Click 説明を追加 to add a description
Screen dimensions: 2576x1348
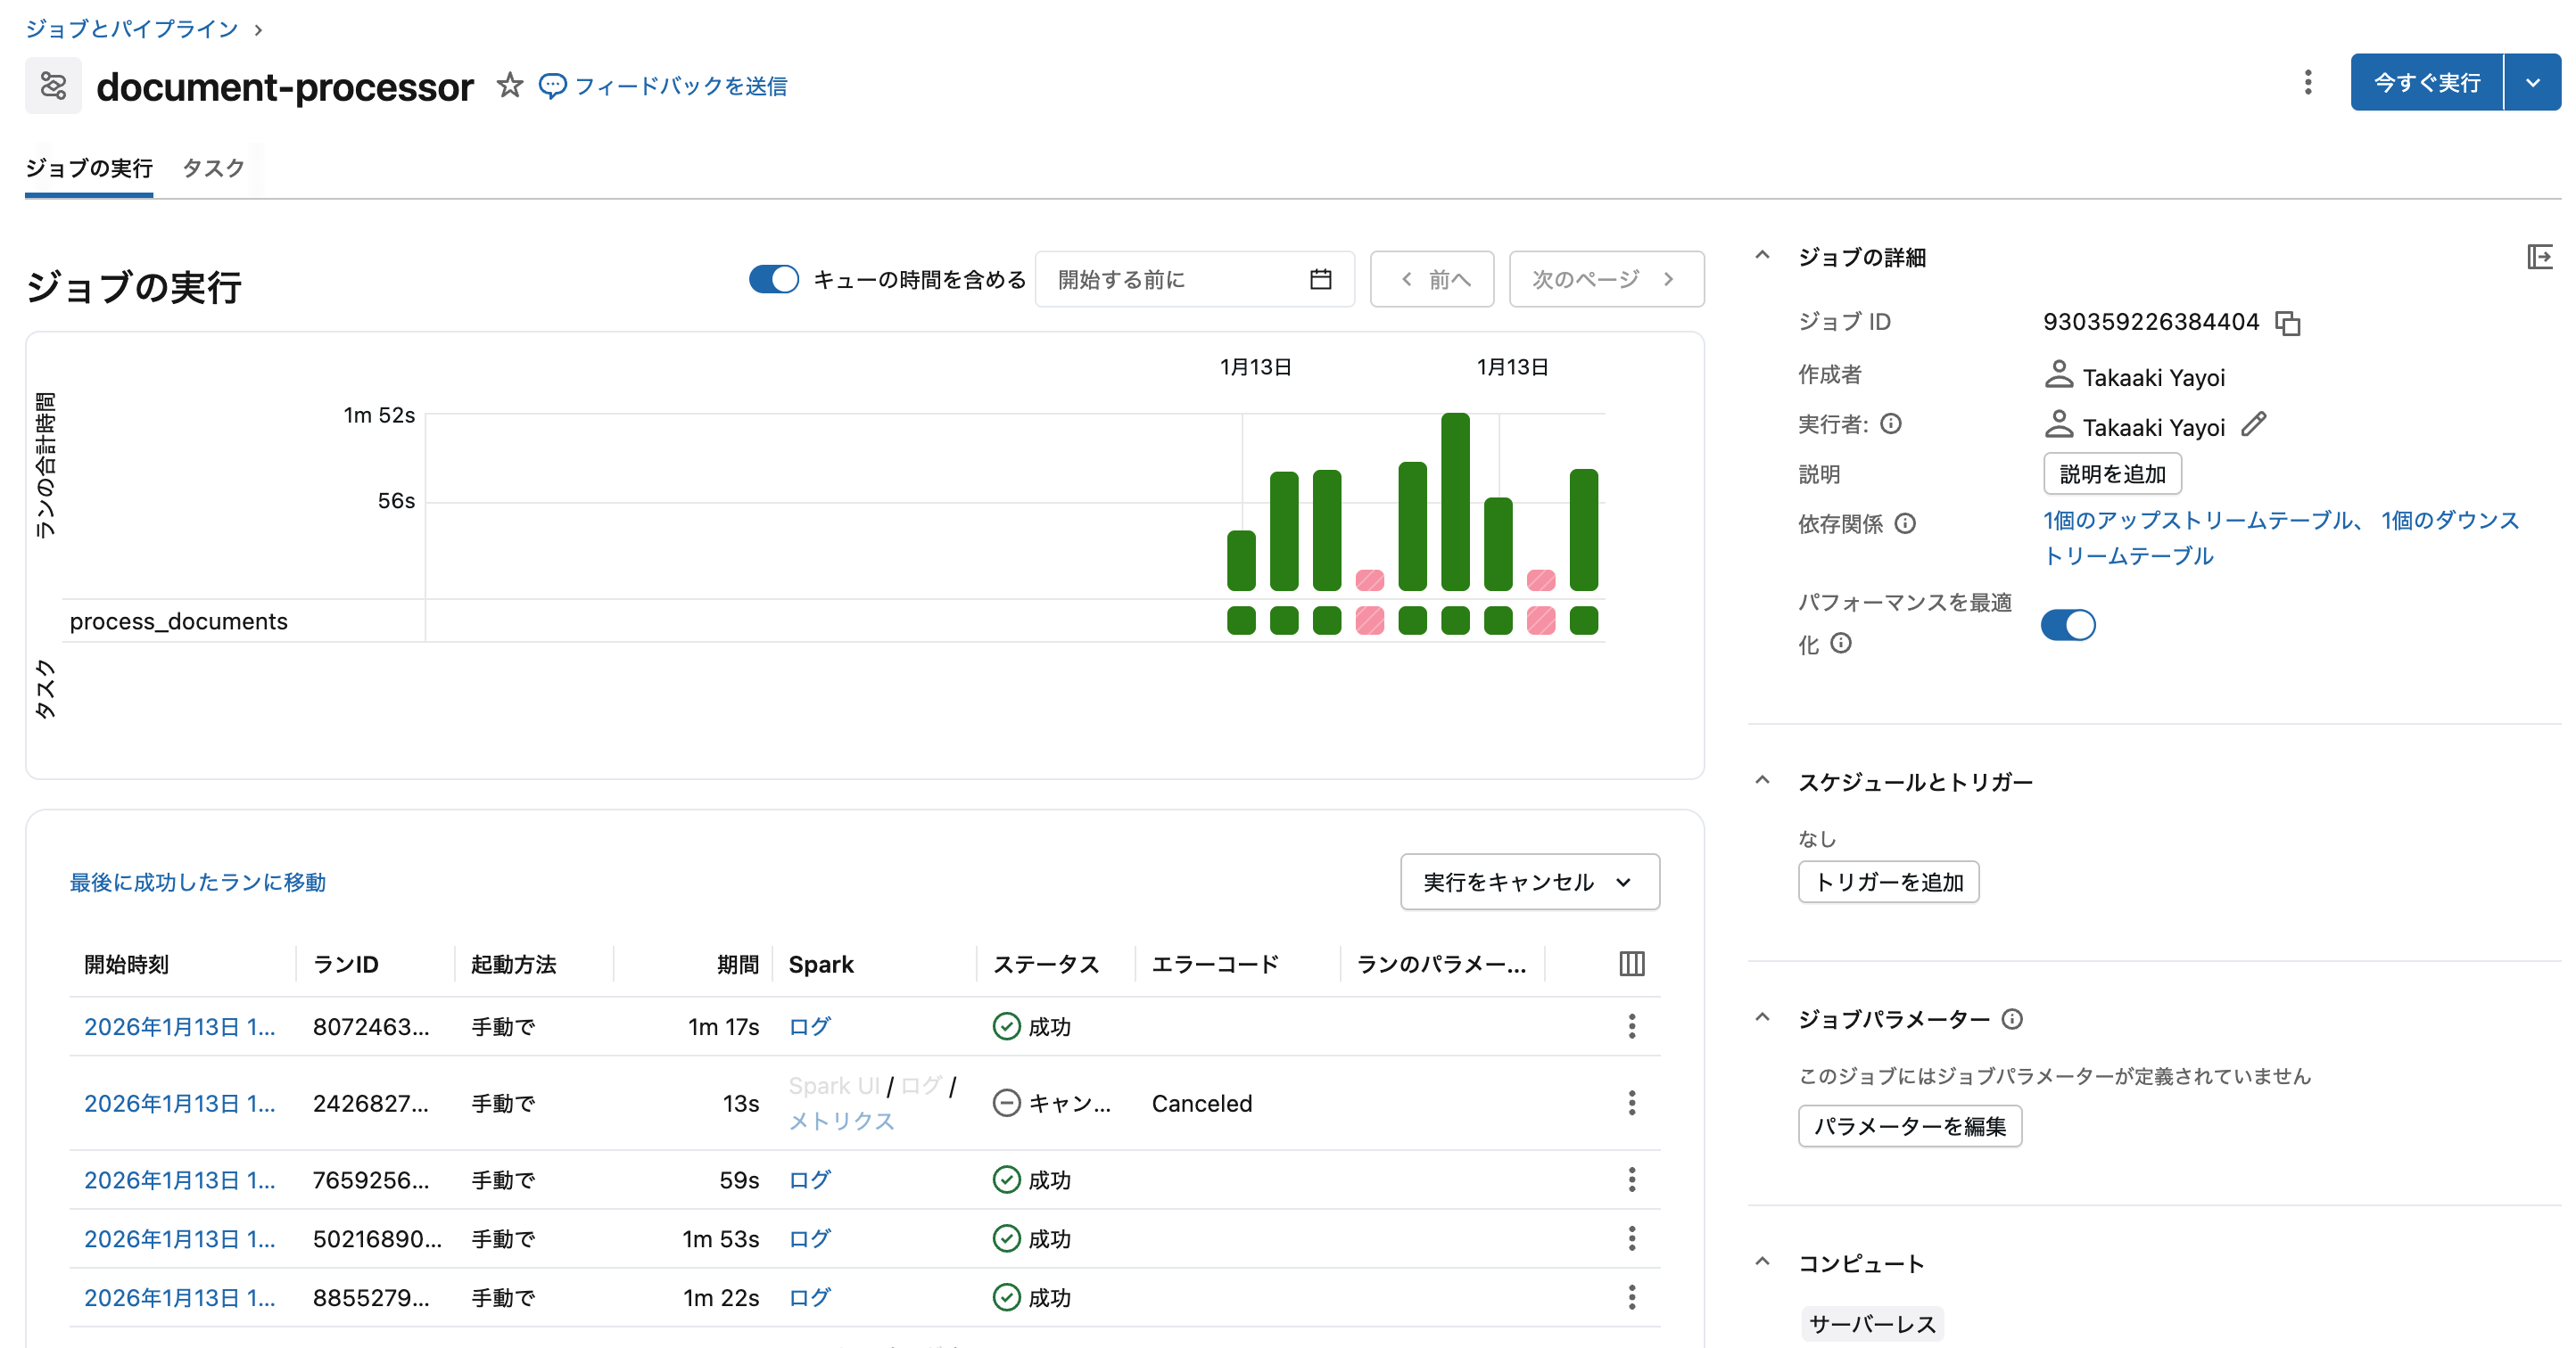click(2111, 473)
